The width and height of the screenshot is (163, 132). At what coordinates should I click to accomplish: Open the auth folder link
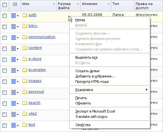(32, 15)
